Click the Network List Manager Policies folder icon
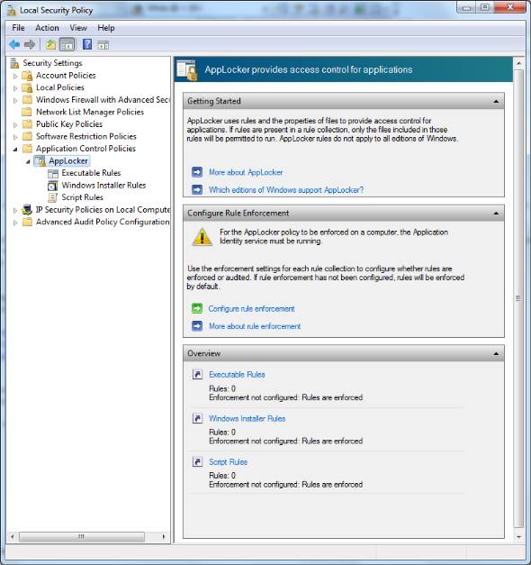Image resolution: width=531 pixels, height=565 pixels. [x=27, y=112]
